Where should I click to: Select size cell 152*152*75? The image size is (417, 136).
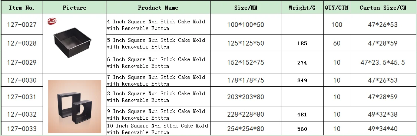click(x=246, y=62)
